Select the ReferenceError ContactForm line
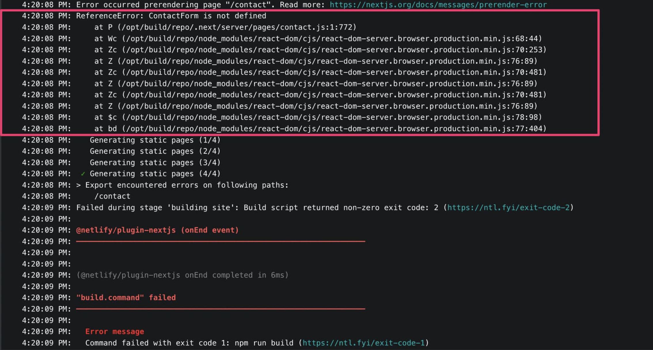This screenshot has height=350, width=653. (x=171, y=16)
